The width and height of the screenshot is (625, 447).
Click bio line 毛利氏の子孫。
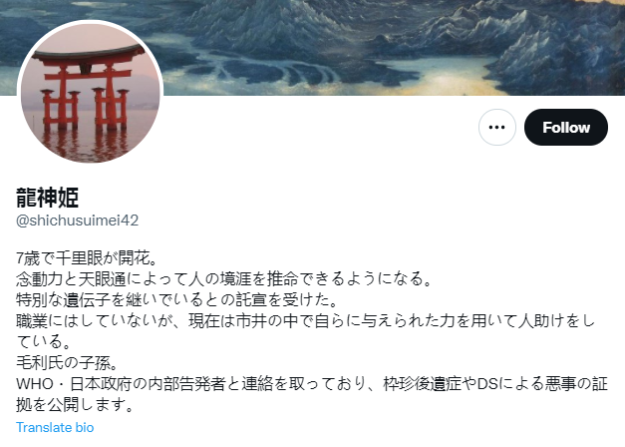67,363
